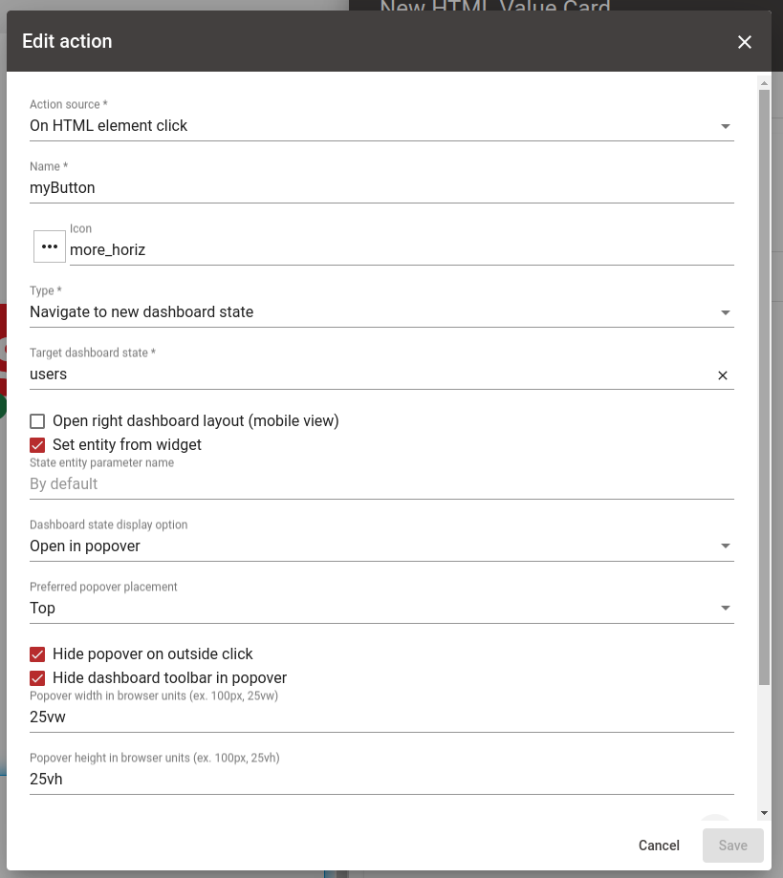Disable Hide popover on outside click

click(35, 653)
